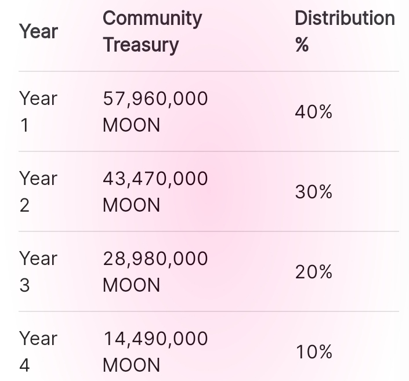Select the 10% distribution value
409x381 pixels.
pos(313,352)
